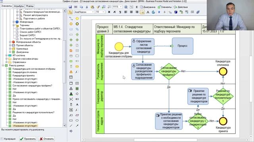Click the blue cylinder database icon
This screenshot has height=142, width=254.
click(x=176, y=12)
